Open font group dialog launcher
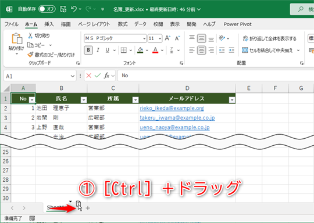 [x=181, y=63]
